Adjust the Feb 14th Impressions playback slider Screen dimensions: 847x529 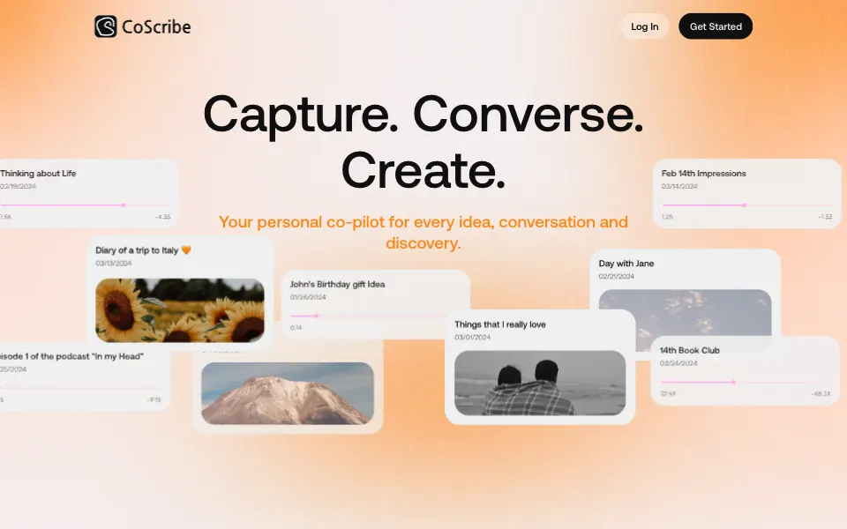(x=746, y=205)
